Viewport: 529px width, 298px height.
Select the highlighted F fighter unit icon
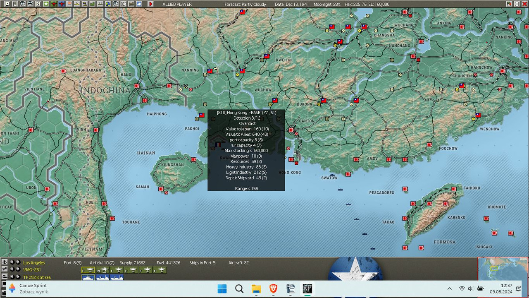coord(88,270)
